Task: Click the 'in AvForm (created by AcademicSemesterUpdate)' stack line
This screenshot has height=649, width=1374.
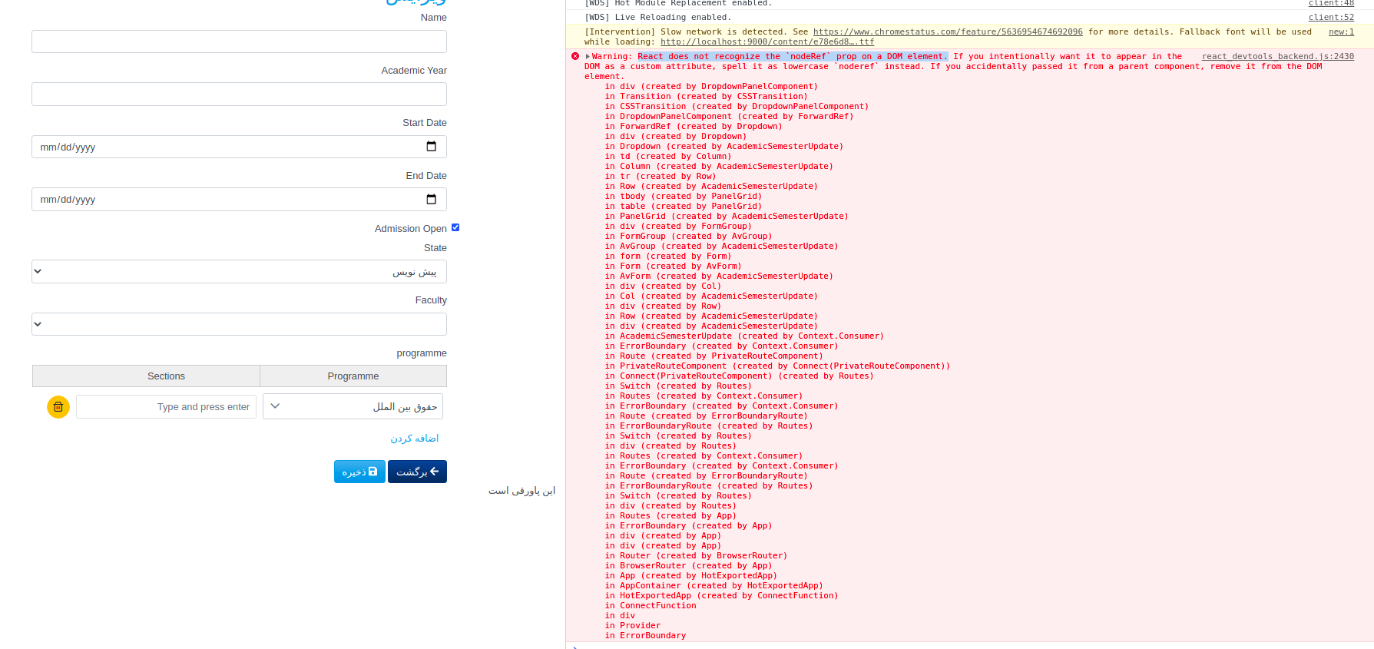Action: point(719,276)
